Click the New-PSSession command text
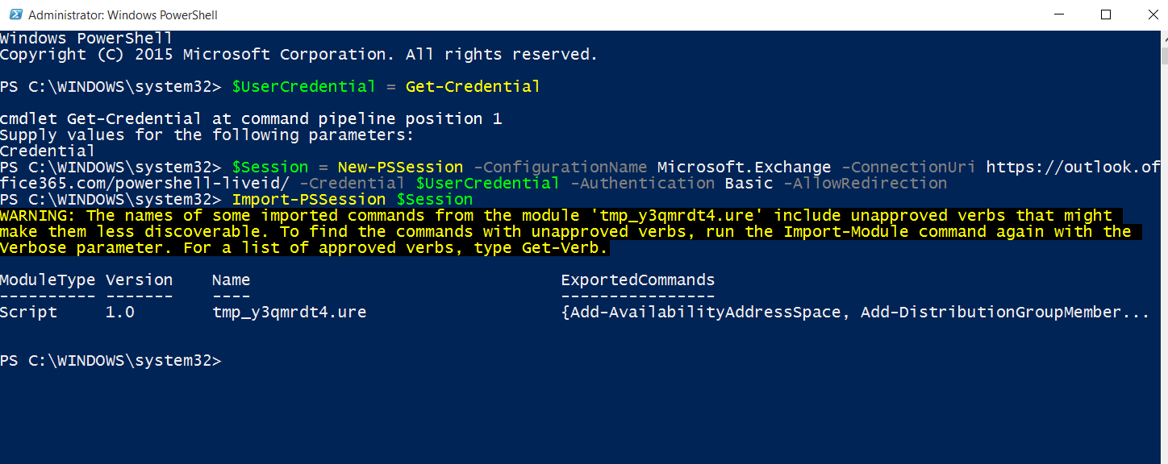 click(400, 167)
